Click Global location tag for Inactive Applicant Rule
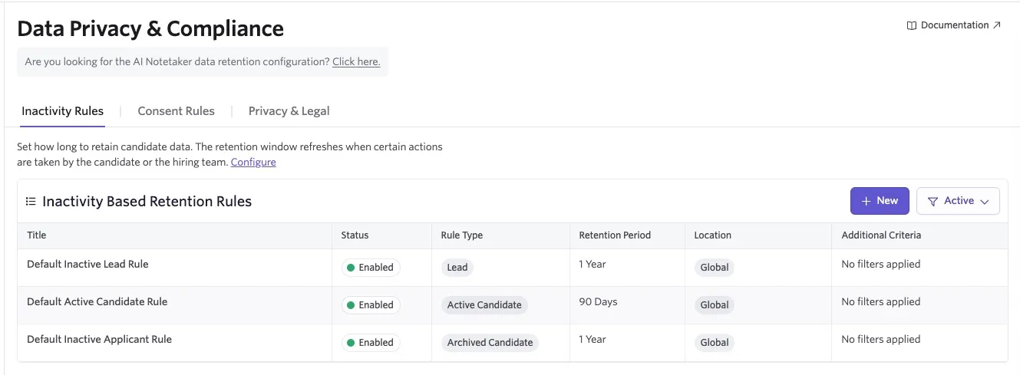The height and width of the screenshot is (375, 1020). click(714, 343)
